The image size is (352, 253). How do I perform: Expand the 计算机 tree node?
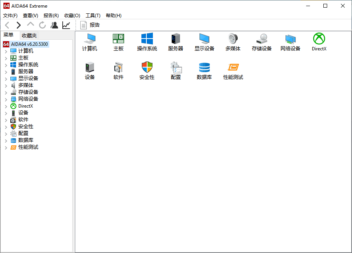(6, 51)
